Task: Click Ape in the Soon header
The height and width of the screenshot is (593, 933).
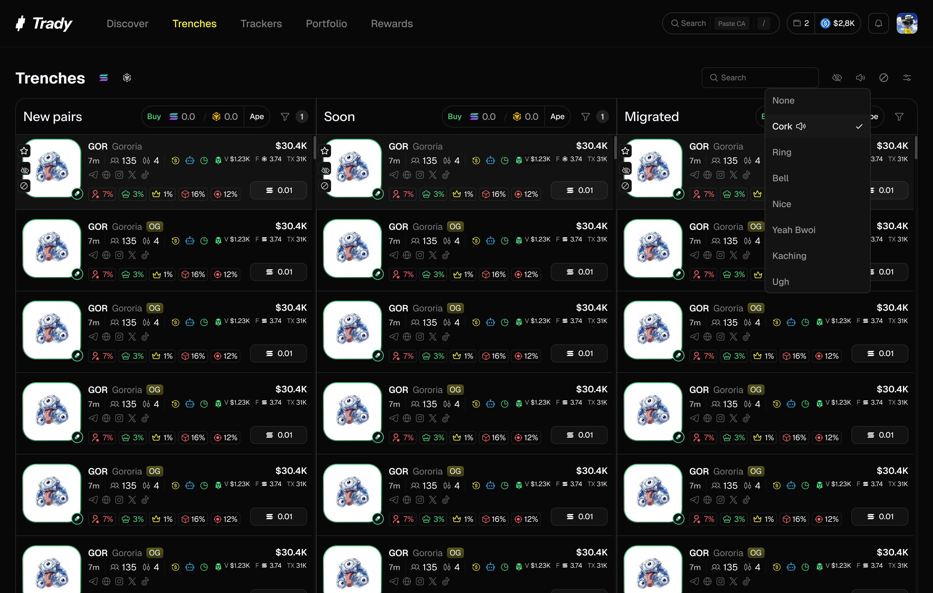Action: 557,117
